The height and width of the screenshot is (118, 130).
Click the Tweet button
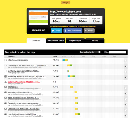click(56, 30)
